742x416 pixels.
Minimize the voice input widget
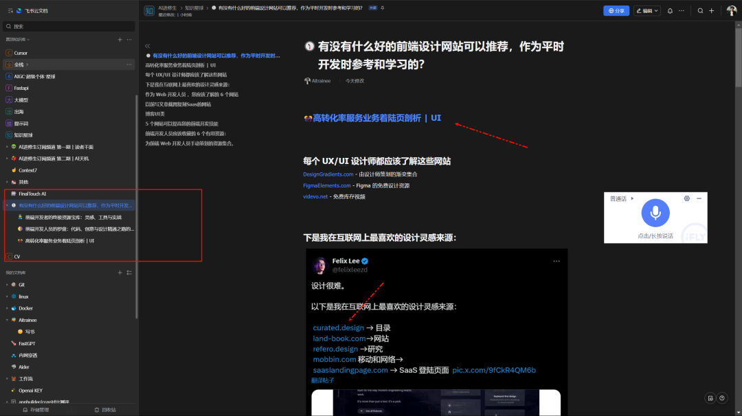pyautogui.click(x=699, y=198)
